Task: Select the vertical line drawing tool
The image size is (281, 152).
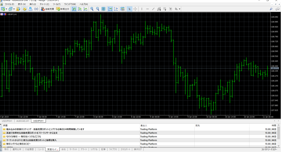Action: tap(142, 9)
